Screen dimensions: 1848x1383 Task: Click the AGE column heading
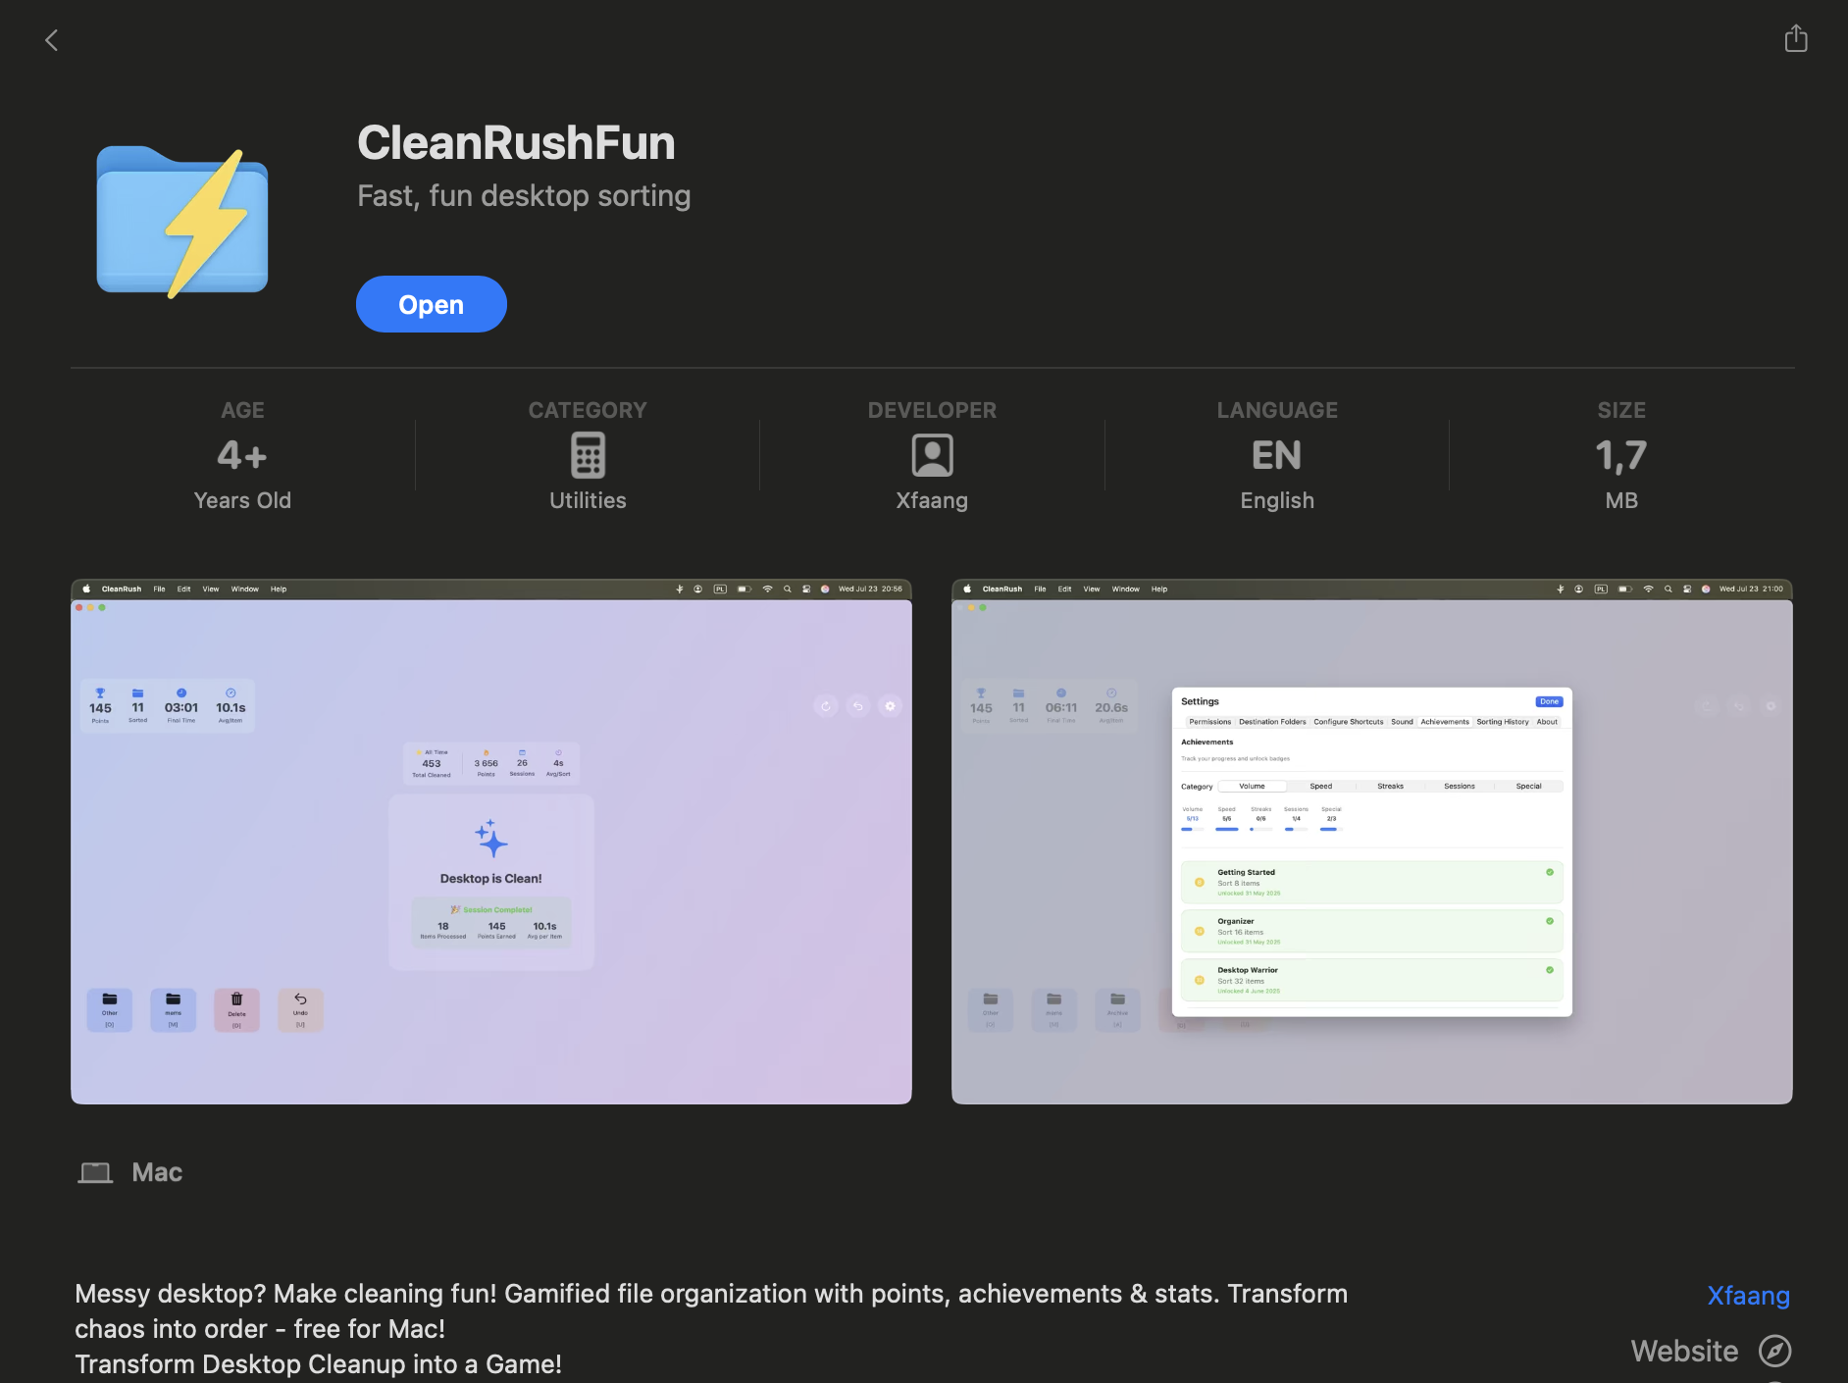pos(242,410)
